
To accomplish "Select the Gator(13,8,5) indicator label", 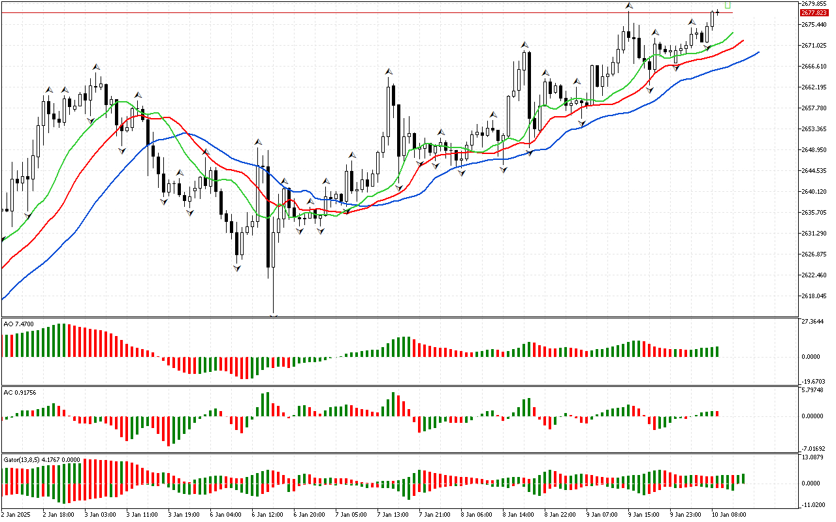I will click(42, 459).
